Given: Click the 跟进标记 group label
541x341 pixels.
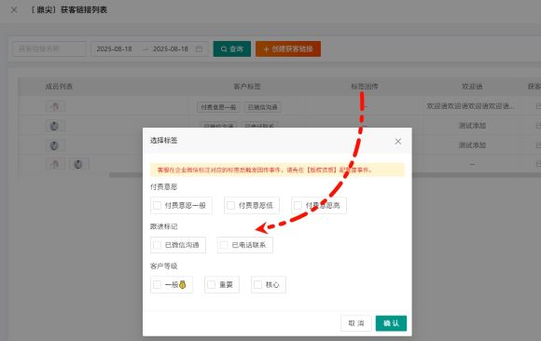Looking at the screenshot, I should tap(163, 226).
